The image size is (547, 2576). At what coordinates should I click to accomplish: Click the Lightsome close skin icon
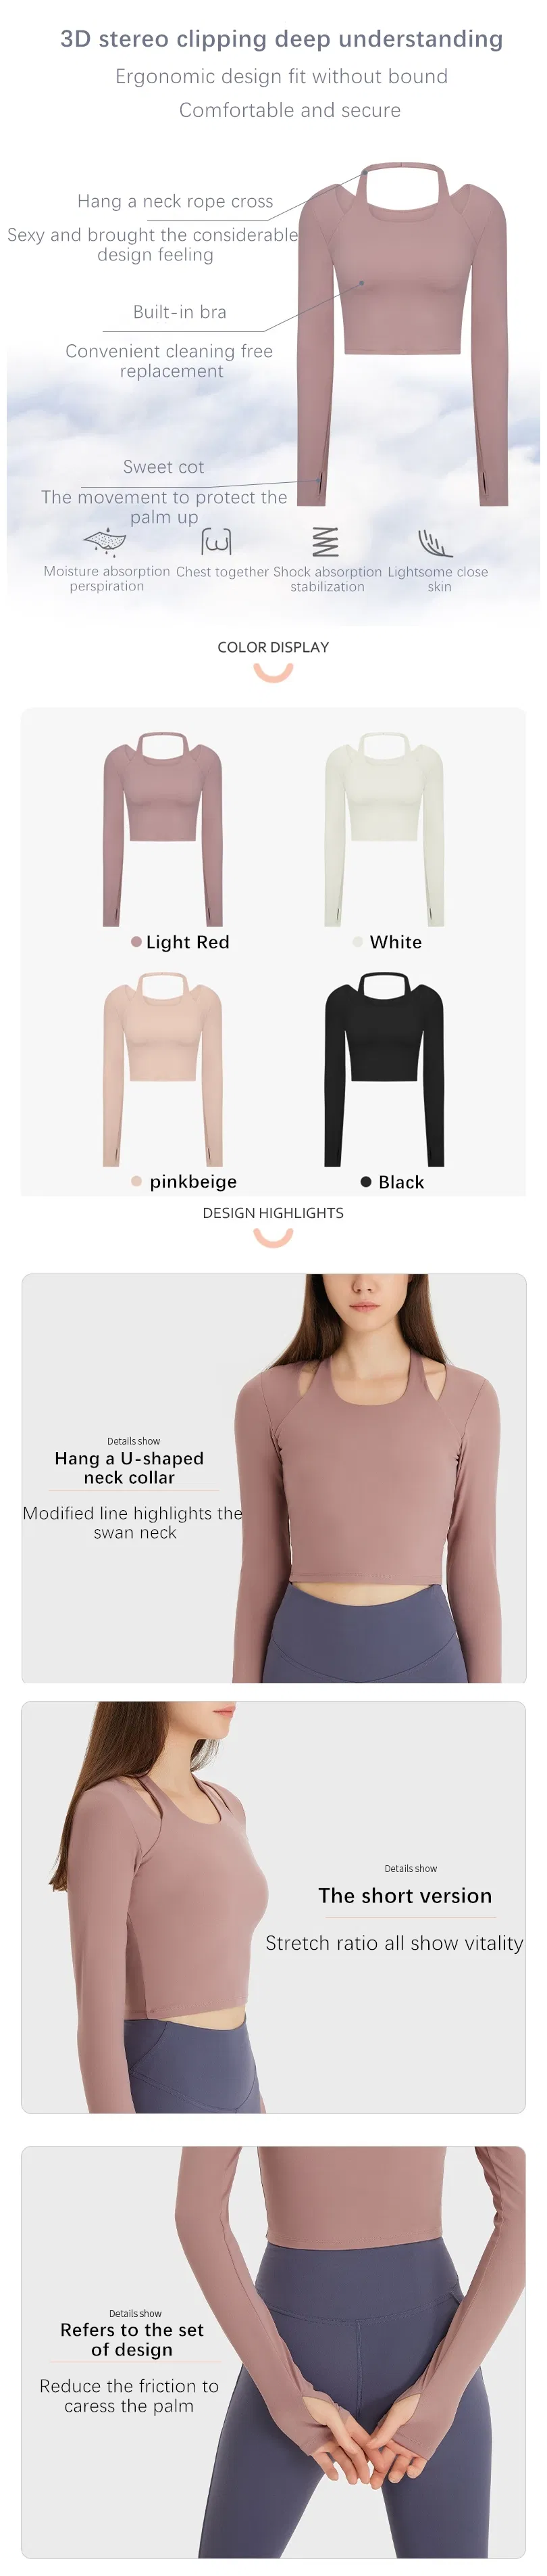434,542
